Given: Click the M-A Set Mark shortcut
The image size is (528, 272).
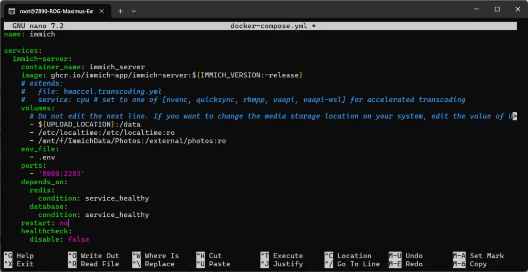Looking at the screenshot, I should tap(478, 256).
